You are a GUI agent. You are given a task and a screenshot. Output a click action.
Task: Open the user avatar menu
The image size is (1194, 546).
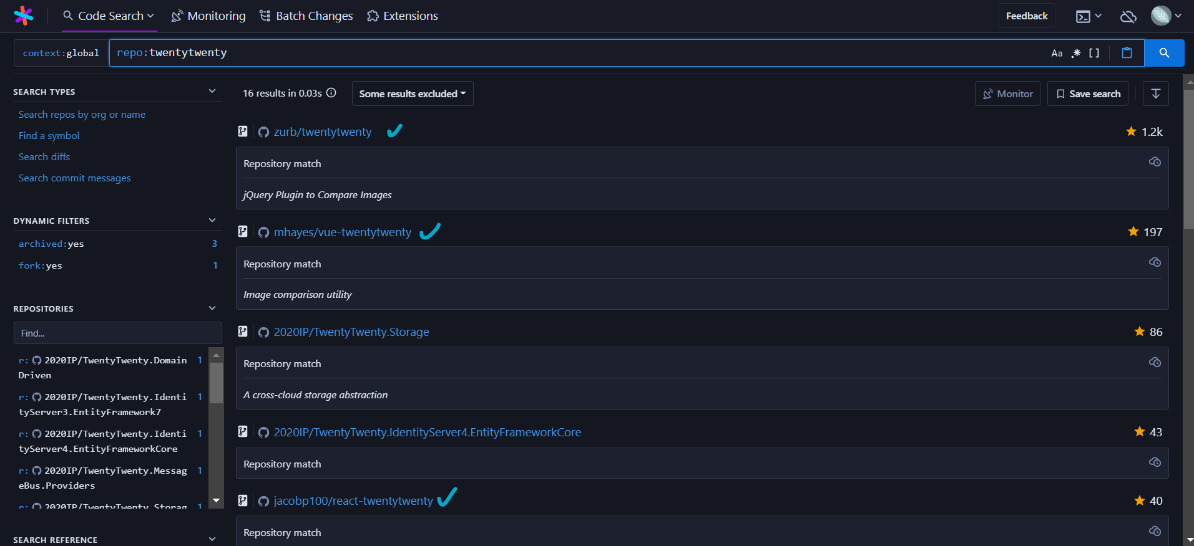[1166, 16]
